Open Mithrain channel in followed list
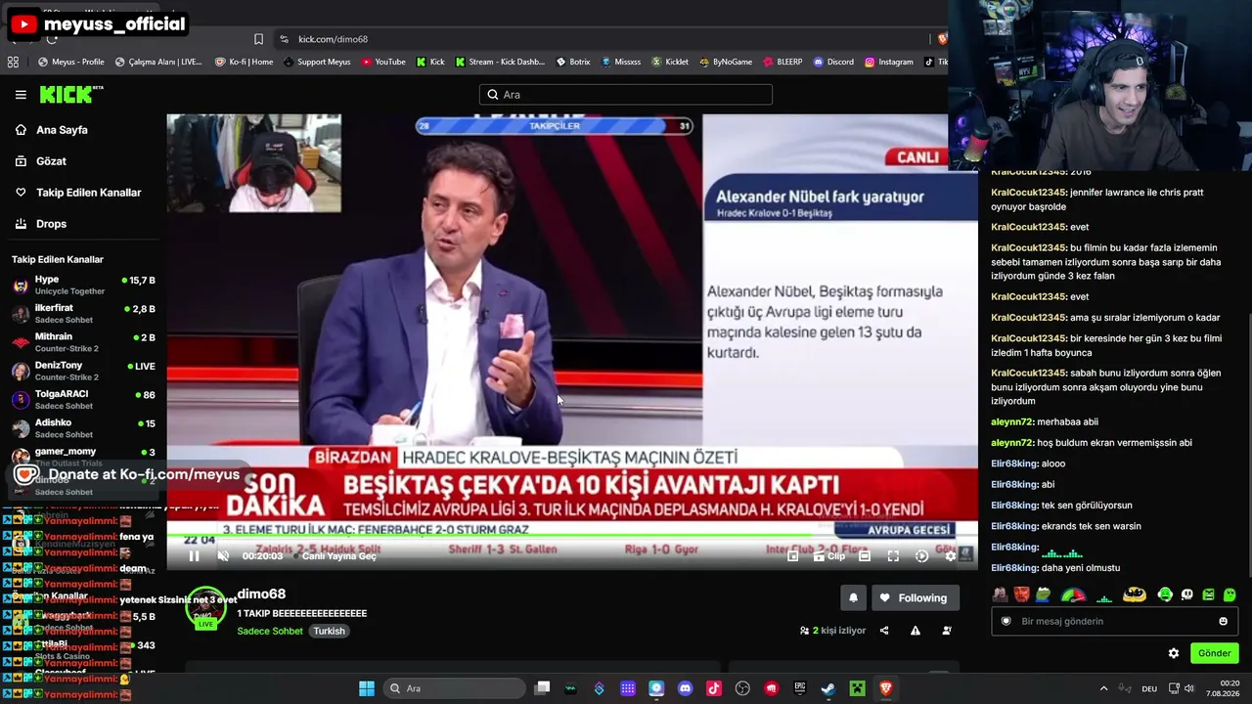Viewport: 1252px width, 704px height. pos(83,342)
